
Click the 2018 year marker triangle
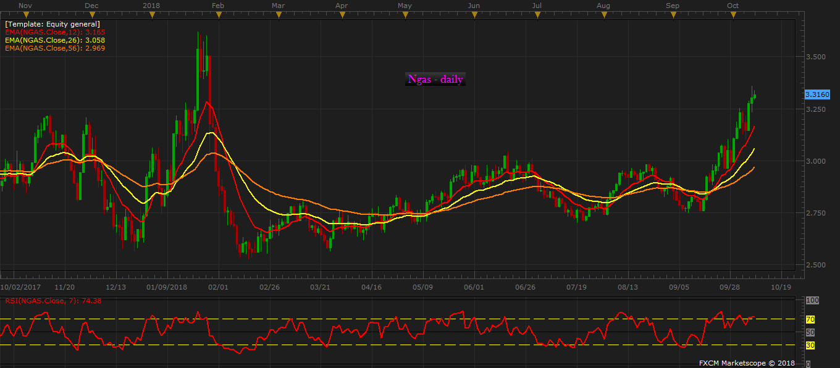[x=151, y=15]
